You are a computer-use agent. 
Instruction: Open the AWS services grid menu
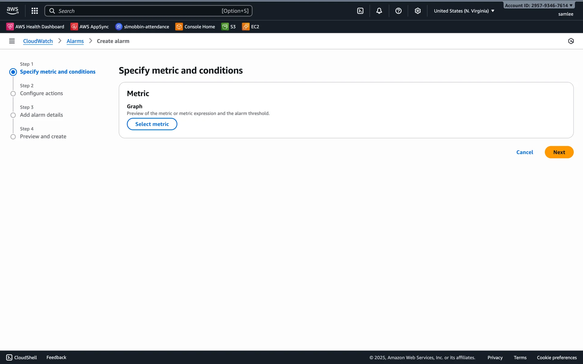click(35, 11)
